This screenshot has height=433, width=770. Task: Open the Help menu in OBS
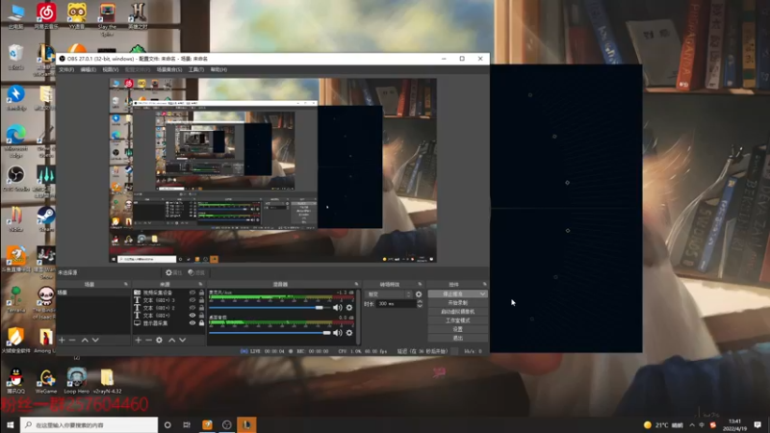pos(218,69)
